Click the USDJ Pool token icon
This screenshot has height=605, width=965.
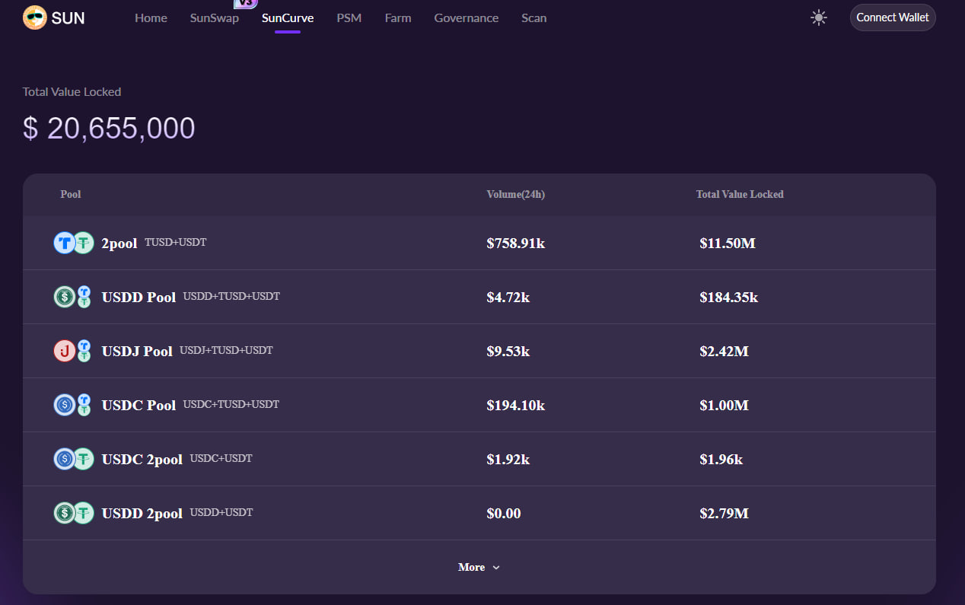[x=73, y=351]
